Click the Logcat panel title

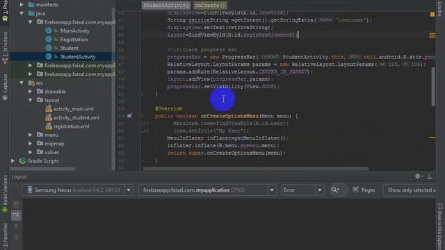(19, 176)
